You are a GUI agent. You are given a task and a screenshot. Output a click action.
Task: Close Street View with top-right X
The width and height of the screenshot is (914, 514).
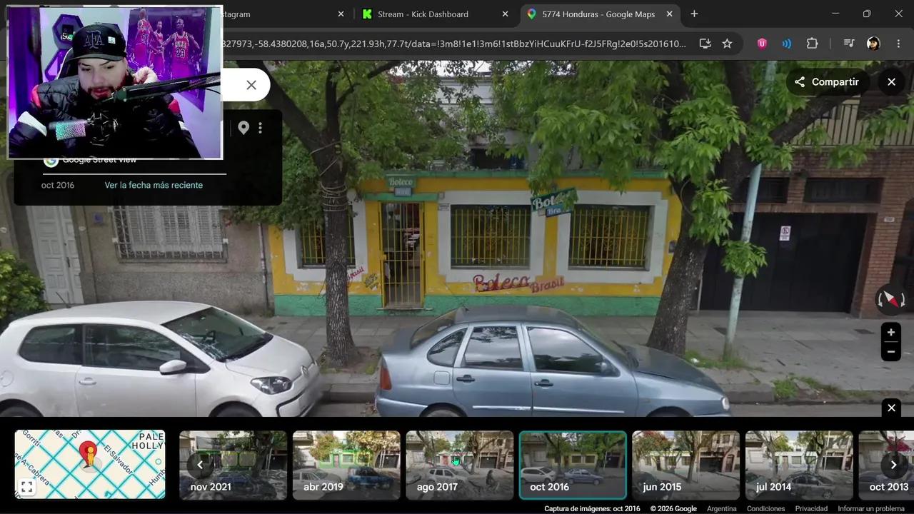click(x=891, y=82)
